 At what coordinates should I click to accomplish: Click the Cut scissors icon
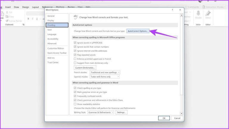coord(7,12)
